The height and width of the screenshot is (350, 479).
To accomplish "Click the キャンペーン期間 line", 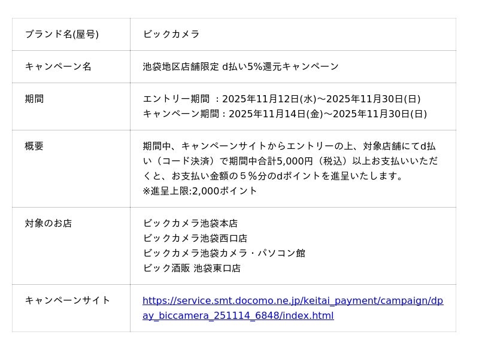I will click(284, 114).
